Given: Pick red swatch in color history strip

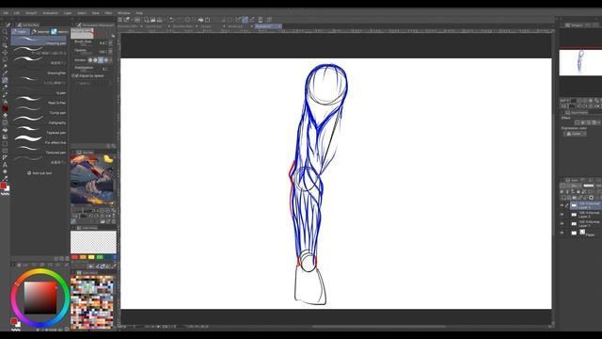Looking at the screenshot, I should [74, 257].
